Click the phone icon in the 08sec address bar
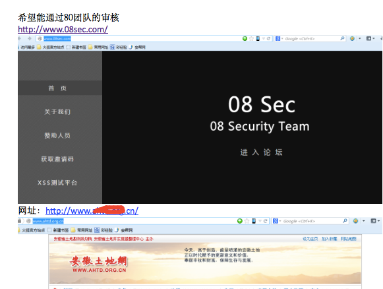 pos(258,39)
